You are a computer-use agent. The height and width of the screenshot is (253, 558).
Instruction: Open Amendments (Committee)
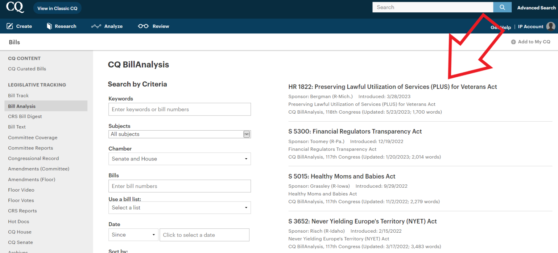point(39,169)
